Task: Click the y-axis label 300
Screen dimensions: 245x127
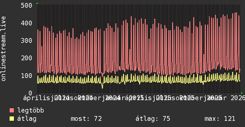Action: coord(26,40)
